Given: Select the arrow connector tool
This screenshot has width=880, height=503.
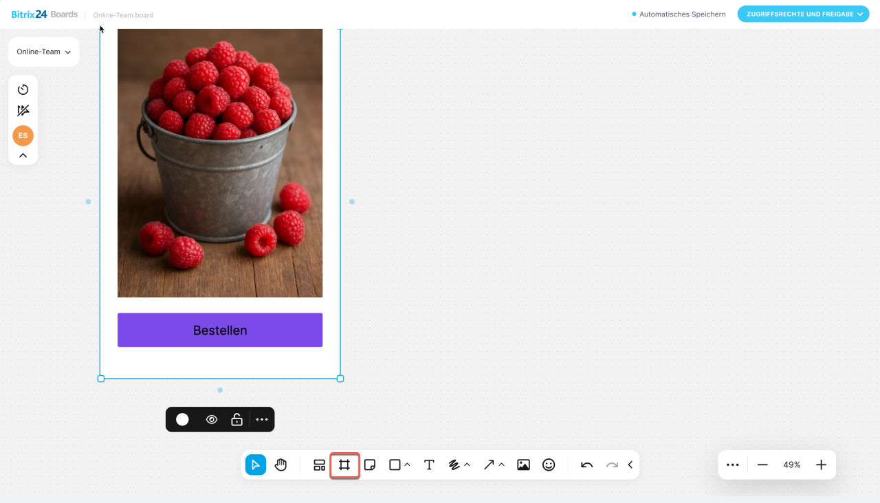Looking at the screenshot, I should click(489, 465).
